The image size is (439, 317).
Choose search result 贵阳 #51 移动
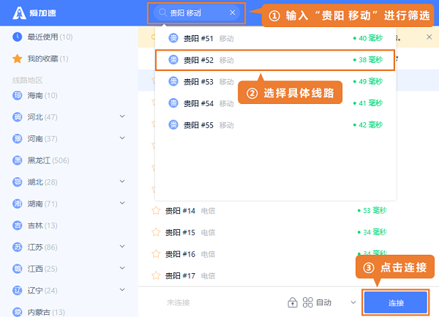275,38
